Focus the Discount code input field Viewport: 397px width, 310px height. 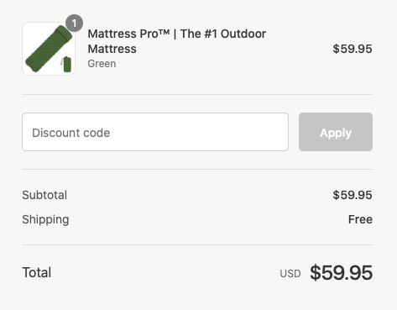(x=155, y=132)
